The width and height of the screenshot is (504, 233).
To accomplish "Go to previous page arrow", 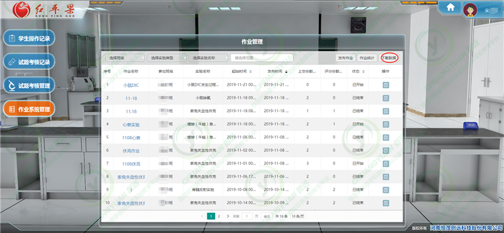I will tap(202, 216).
